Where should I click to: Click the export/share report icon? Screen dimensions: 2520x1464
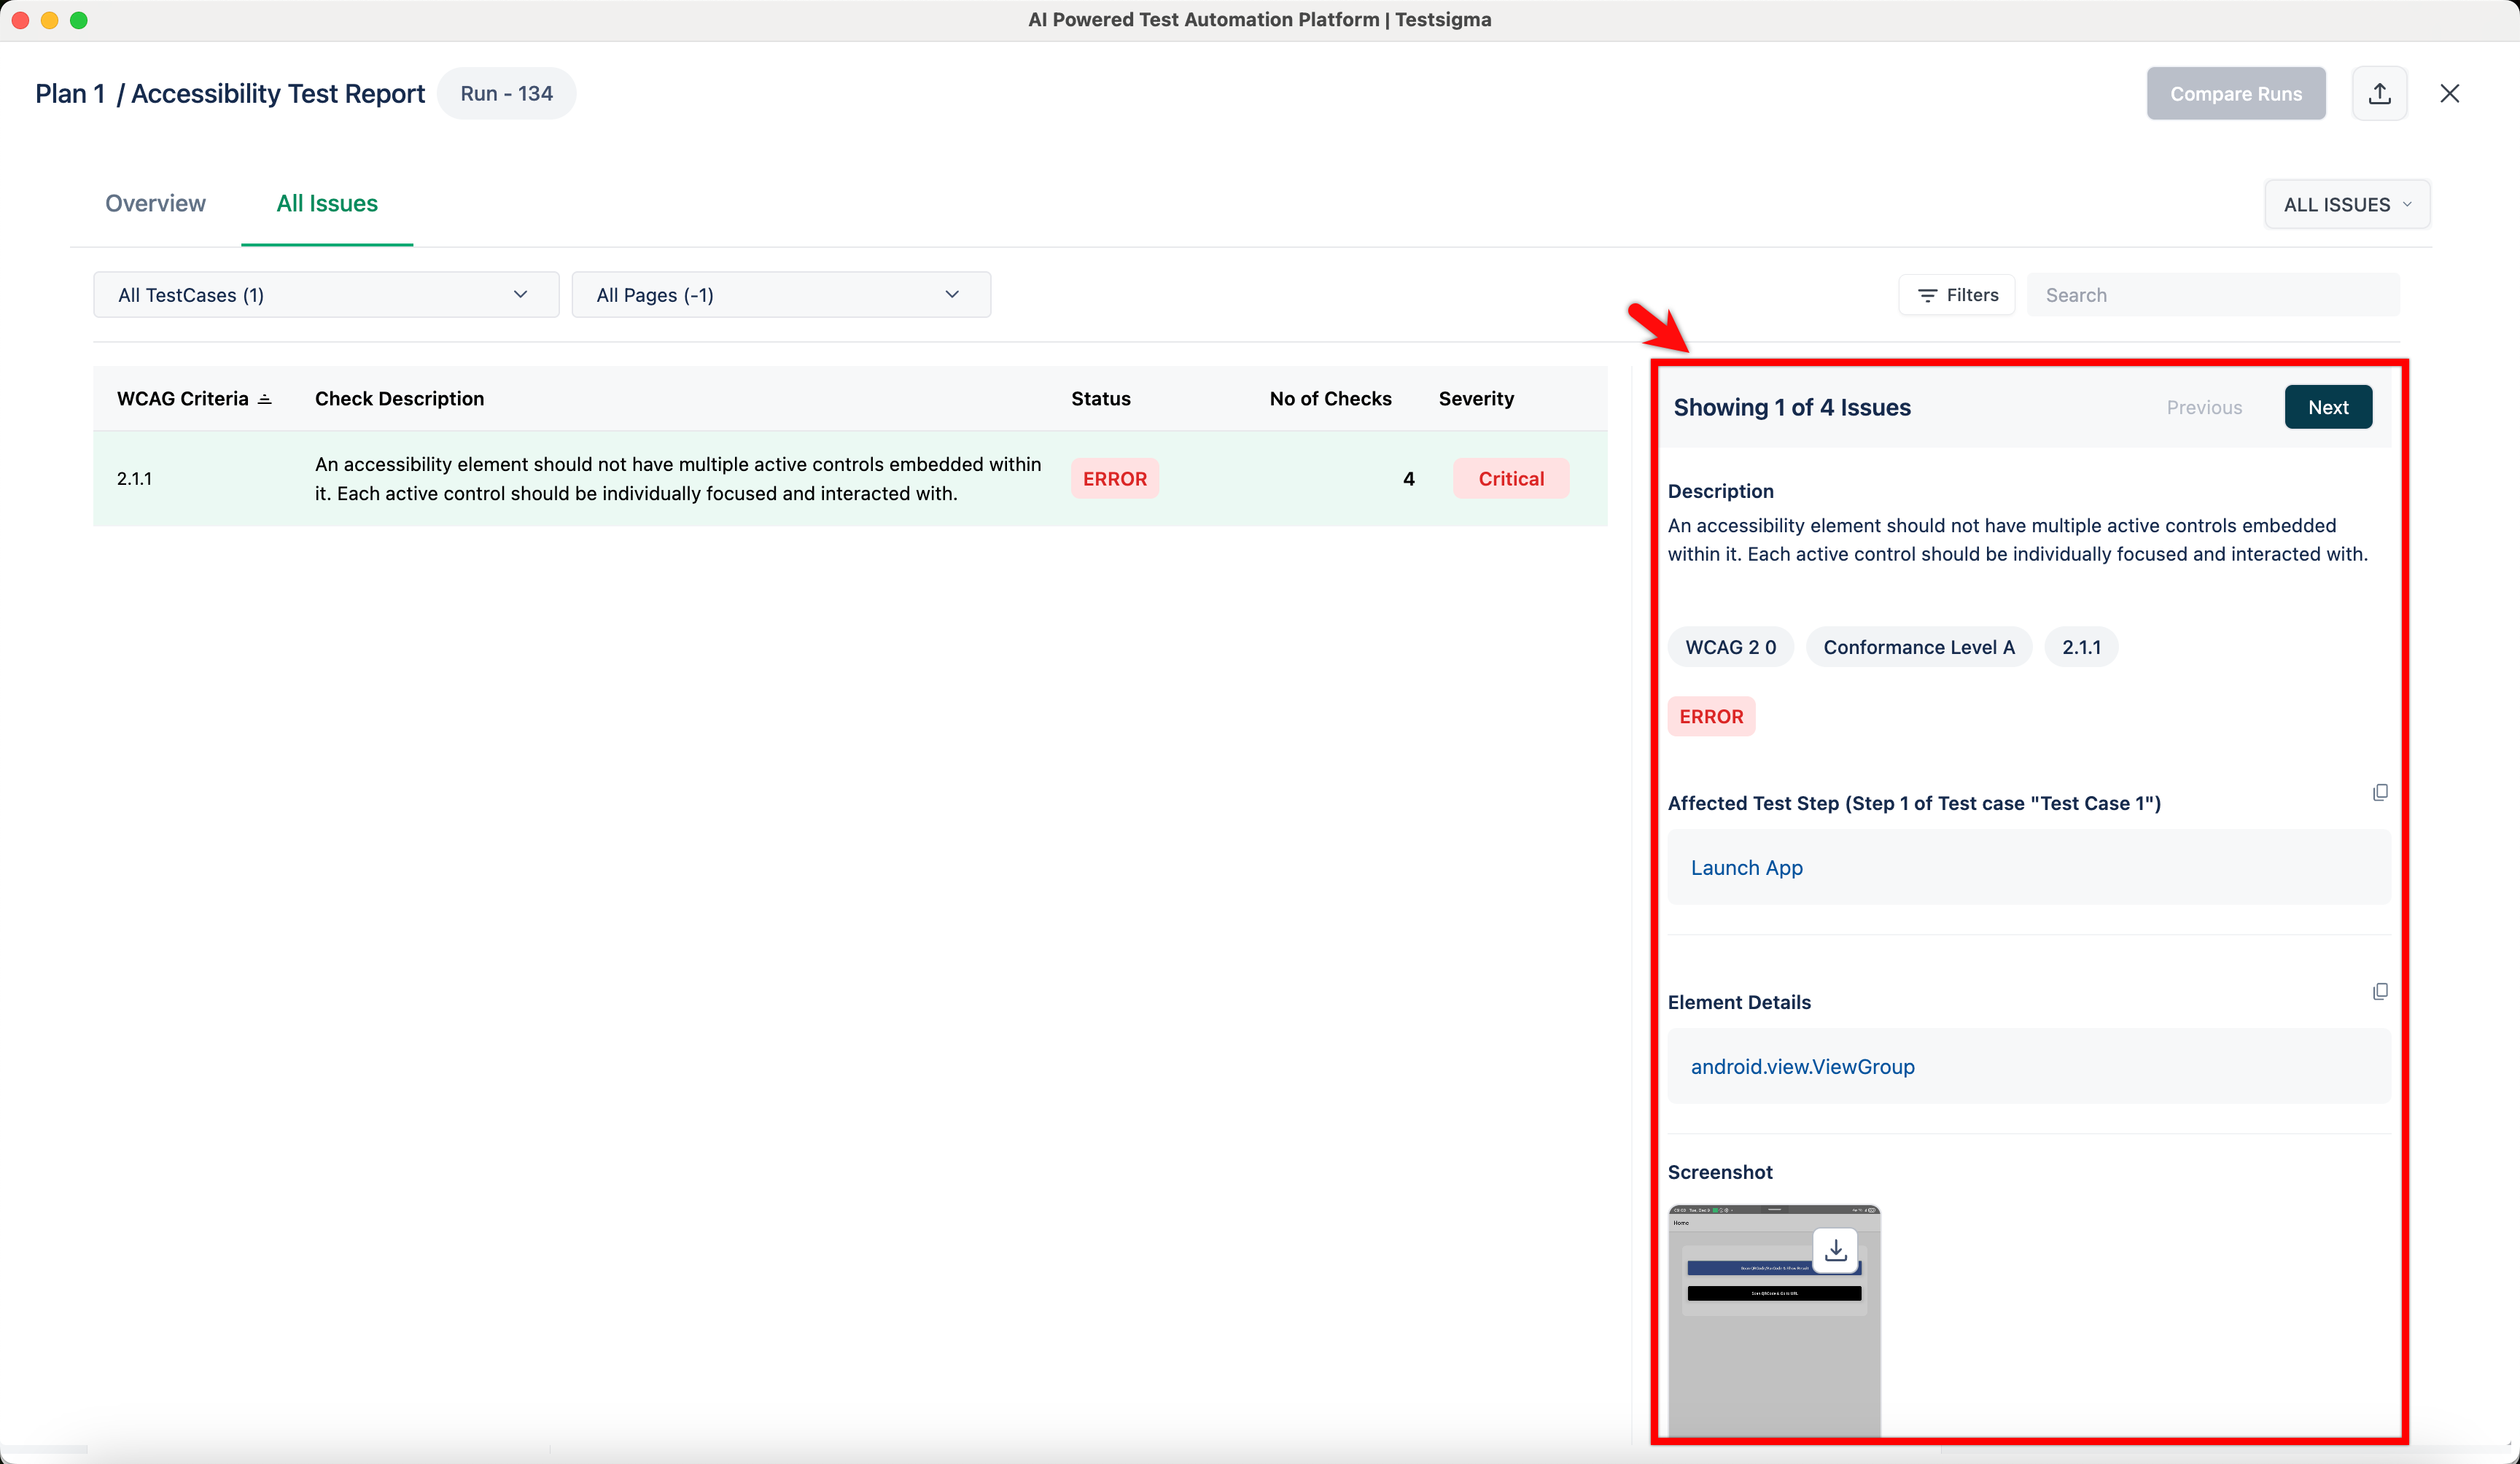[2379, 93]
